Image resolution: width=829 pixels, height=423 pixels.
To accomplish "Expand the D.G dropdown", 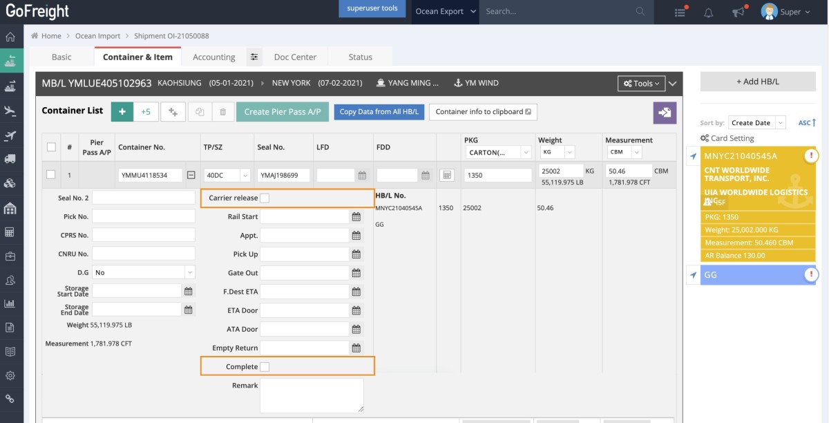I will (x=144, y=272).
